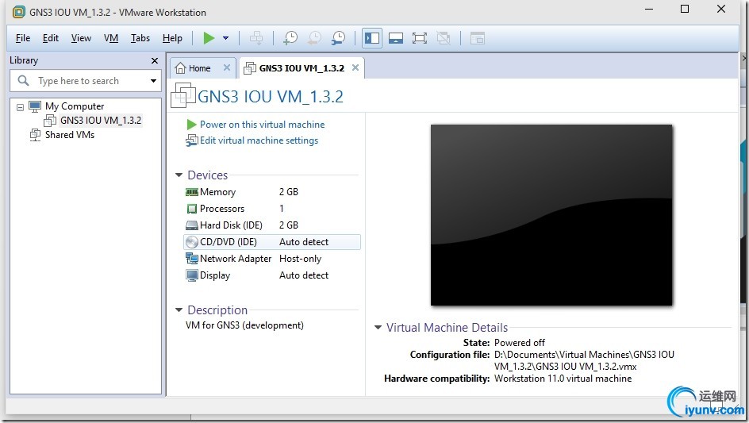Toggle the Library sidebar view icon

coord(371,38)
